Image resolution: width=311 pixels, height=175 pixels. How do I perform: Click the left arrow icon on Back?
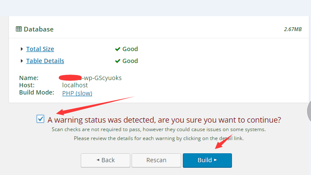click(98, 160)
